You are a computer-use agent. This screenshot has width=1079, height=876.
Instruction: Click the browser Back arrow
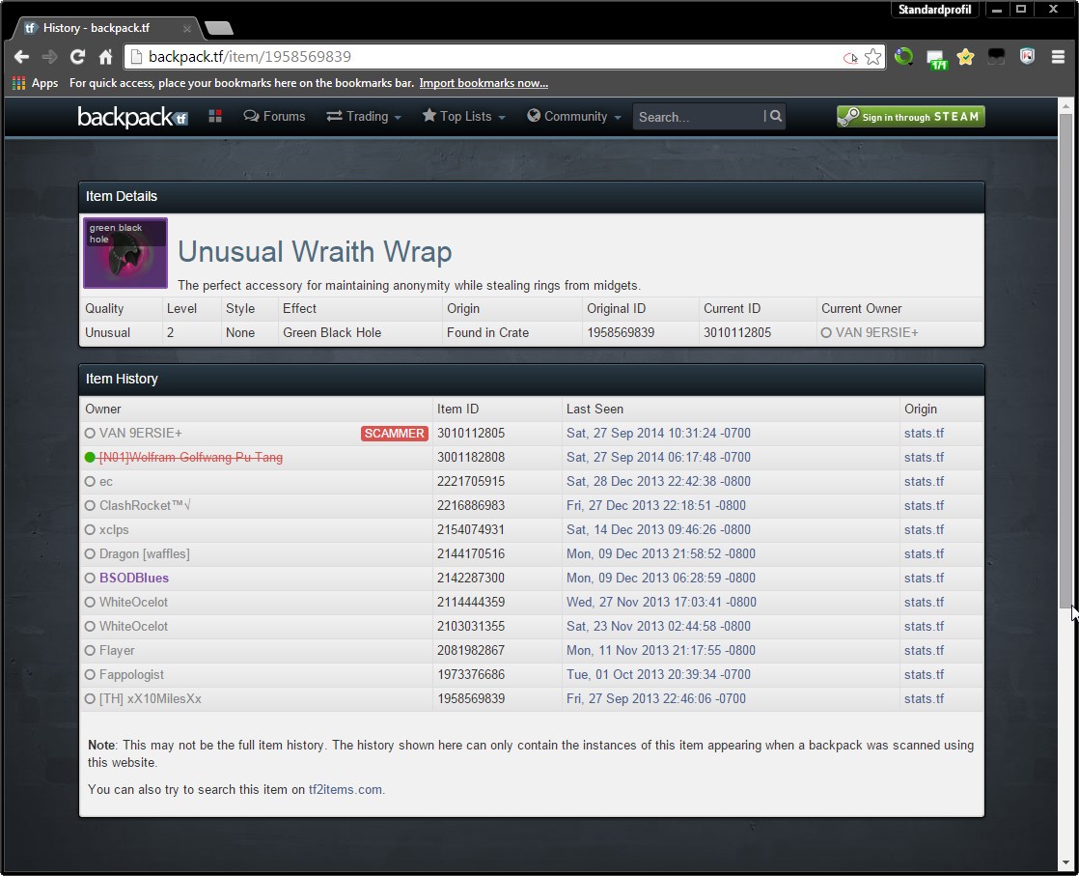click(x=21, y=56)
